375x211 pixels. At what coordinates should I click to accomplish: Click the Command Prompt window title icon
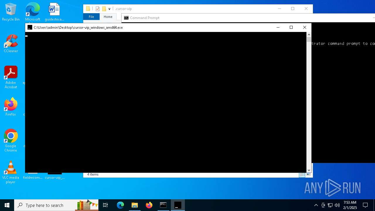click(x=126, y=18)
